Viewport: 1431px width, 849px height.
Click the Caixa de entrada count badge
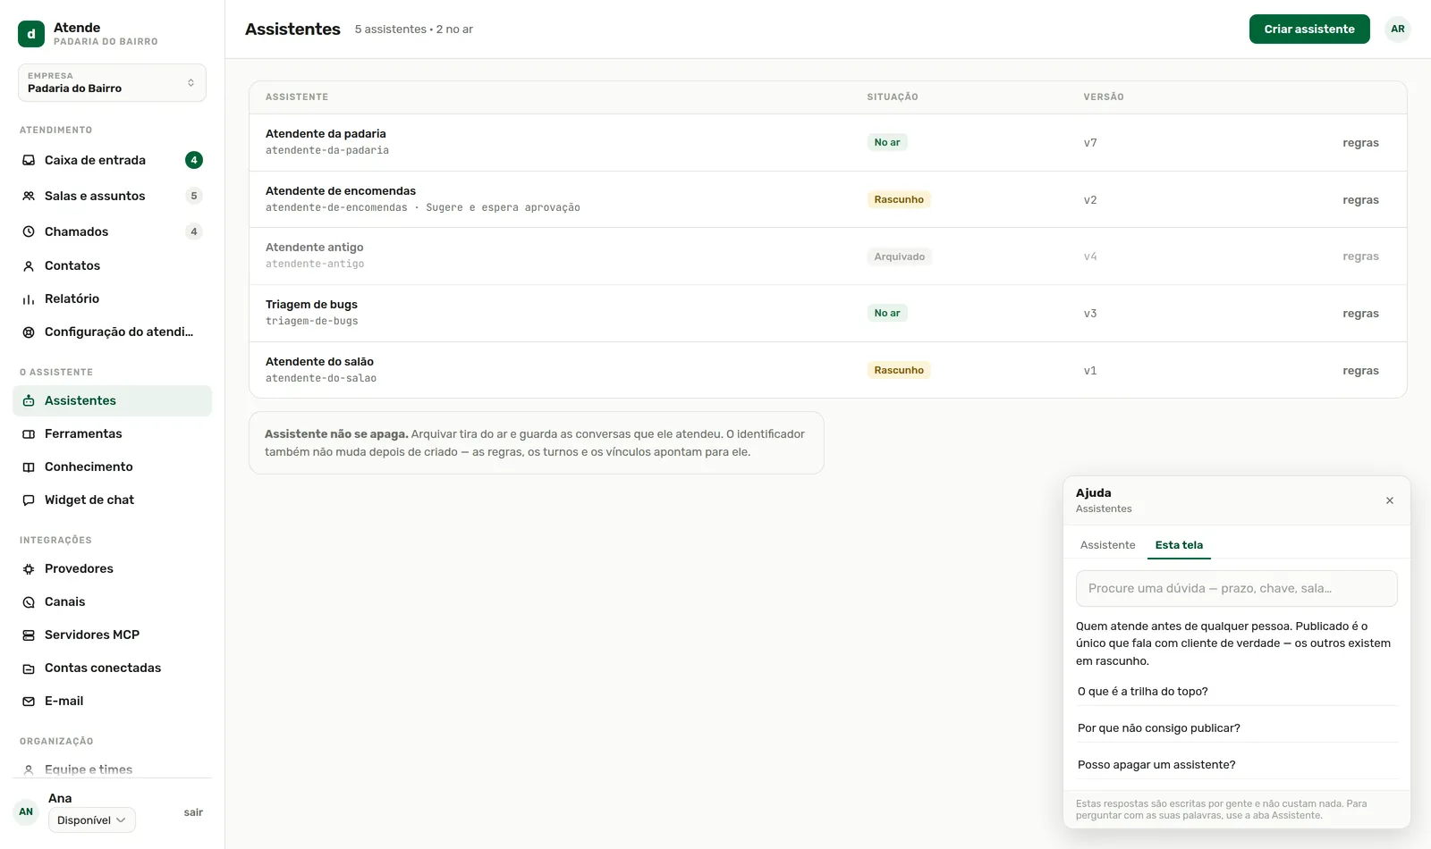[194, 160]
